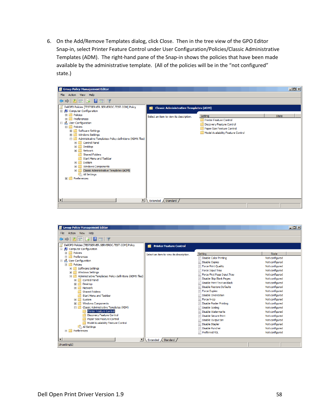Click User Configuration icon in the lower editor tree
This screenshot has height=414, width=320.
click(66, 260)
